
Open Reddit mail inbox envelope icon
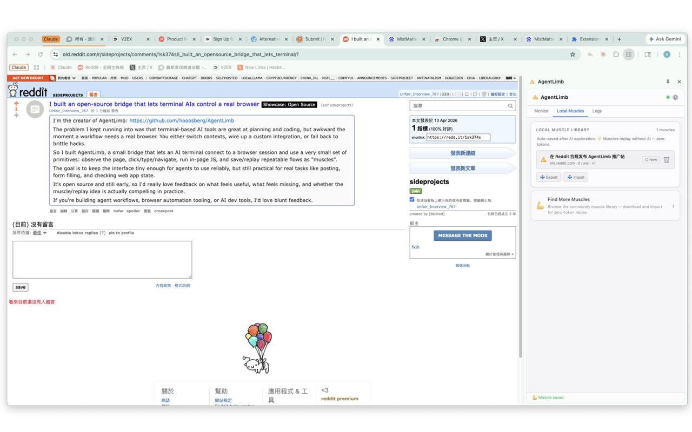point(458,94)
